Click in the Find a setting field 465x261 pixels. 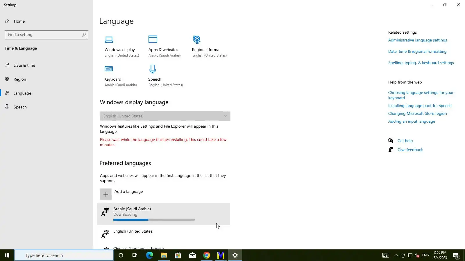click(46, 35)
